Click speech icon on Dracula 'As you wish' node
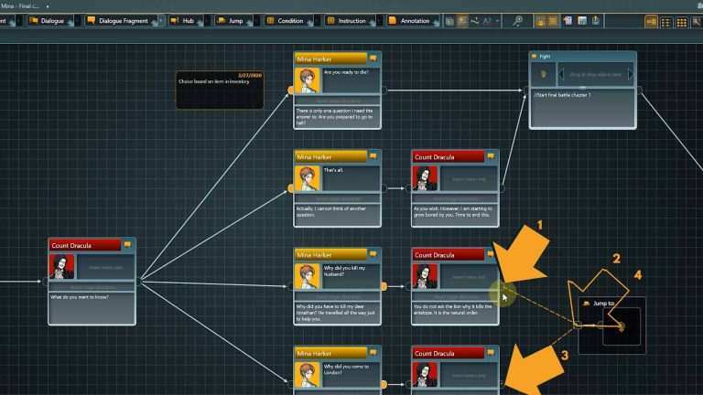 coord(491,156)
